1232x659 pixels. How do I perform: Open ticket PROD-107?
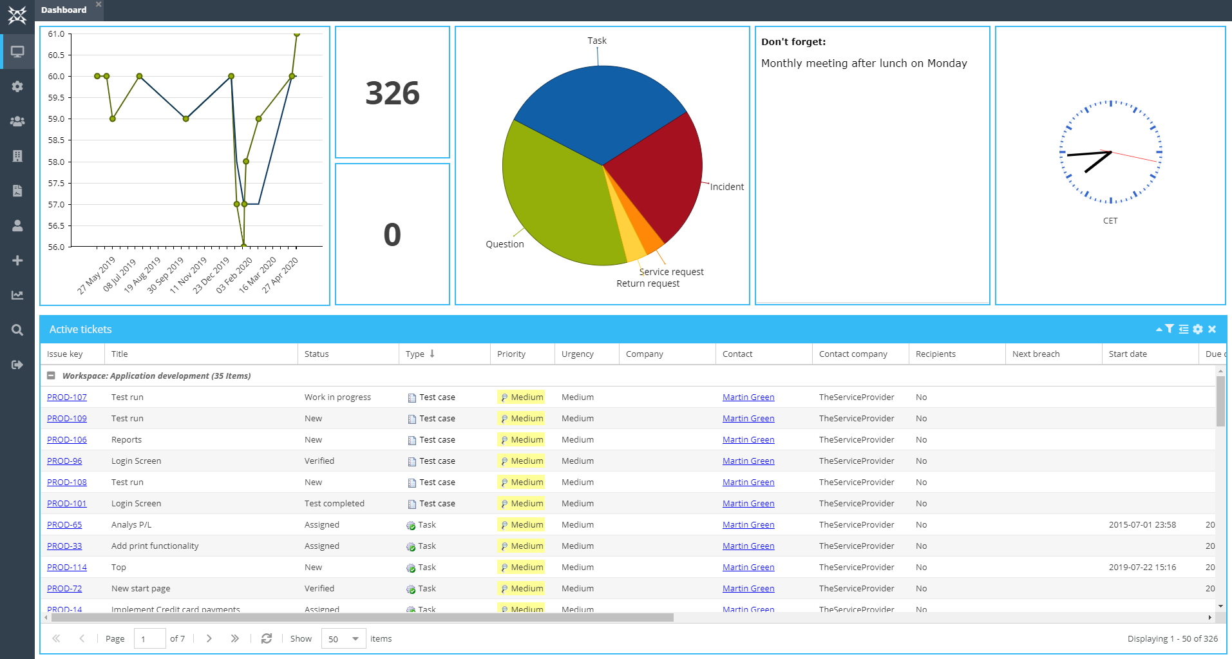tap(67, 397)
